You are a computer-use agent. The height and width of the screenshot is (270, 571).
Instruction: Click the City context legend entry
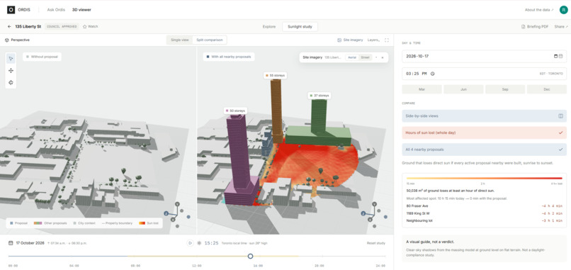click(85, 223)
